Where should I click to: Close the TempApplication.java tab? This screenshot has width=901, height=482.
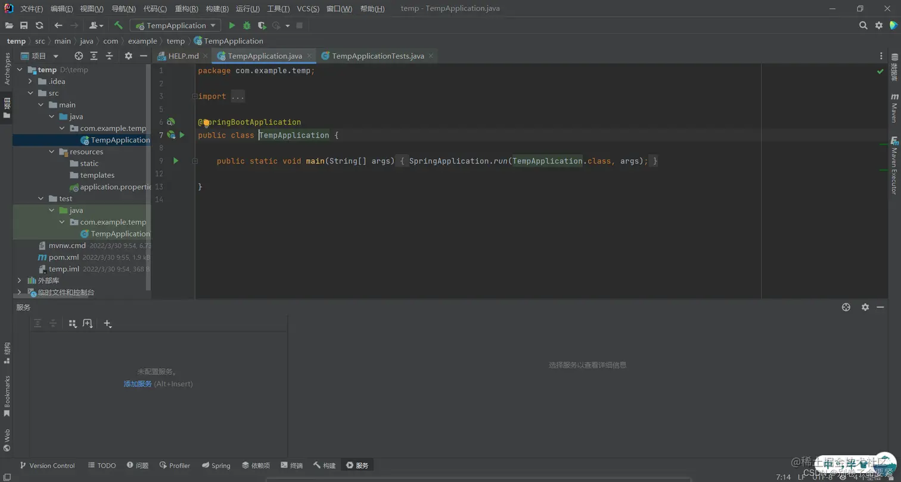pos(310,56)
